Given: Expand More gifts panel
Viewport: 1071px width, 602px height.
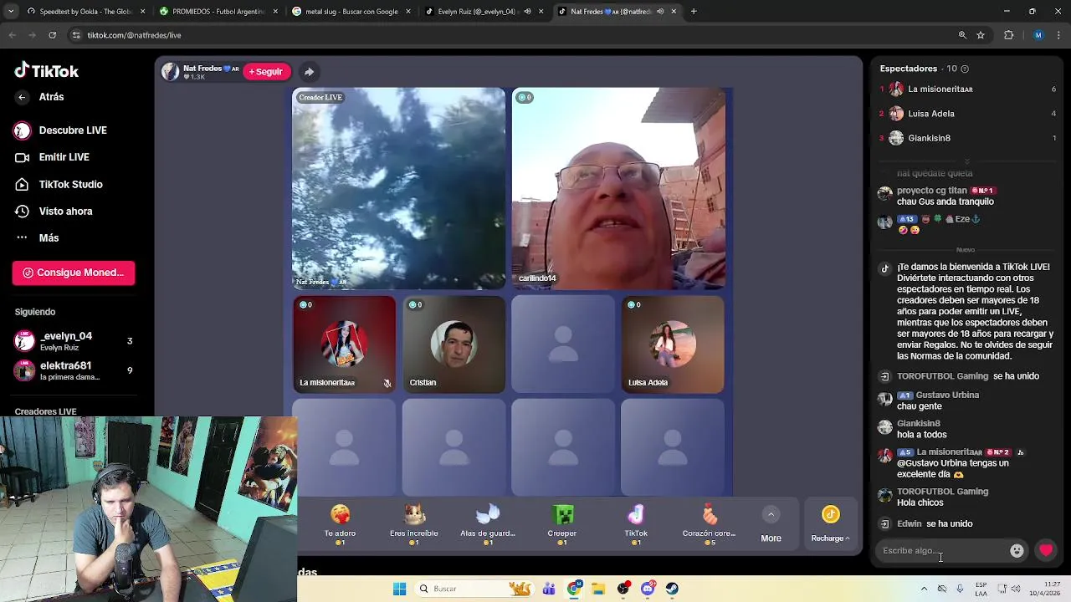Looking at the screenshot, I should point(771,524).
